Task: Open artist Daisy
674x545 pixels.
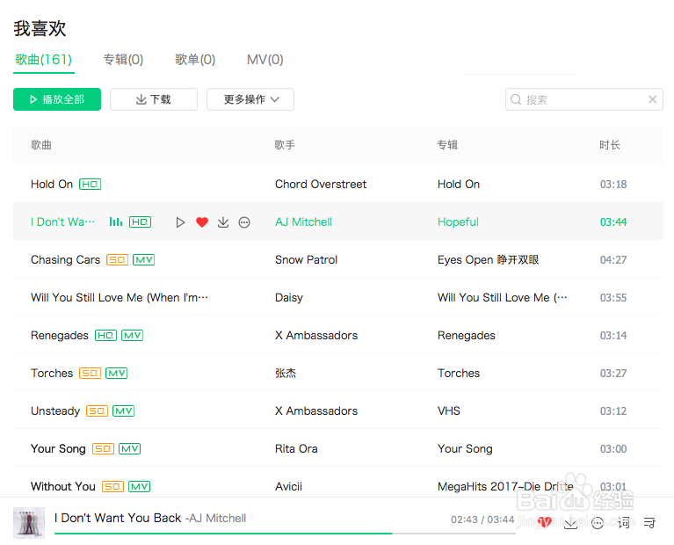Action: point(289,298)
